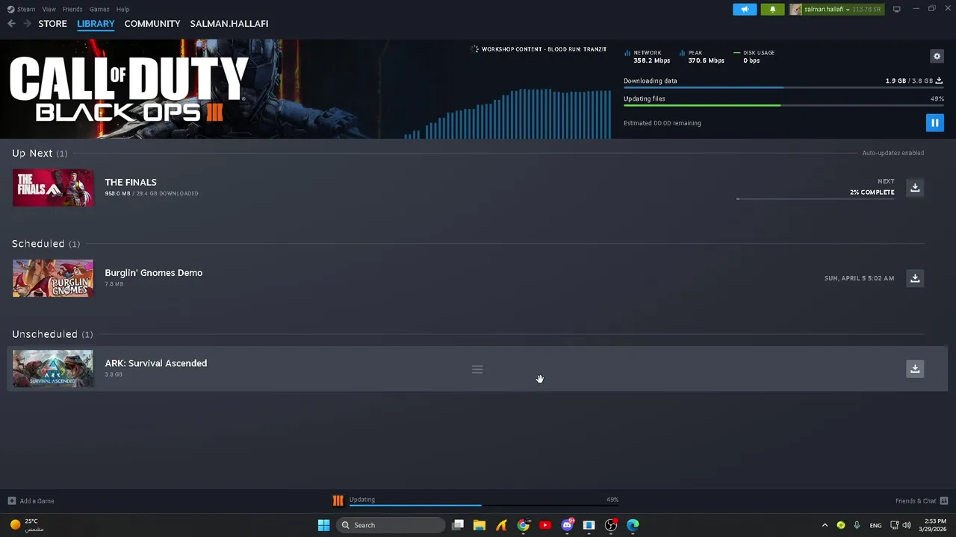Click THE FINALS 2% progress bar
This screenshot has height=537, width=956.
815,199
